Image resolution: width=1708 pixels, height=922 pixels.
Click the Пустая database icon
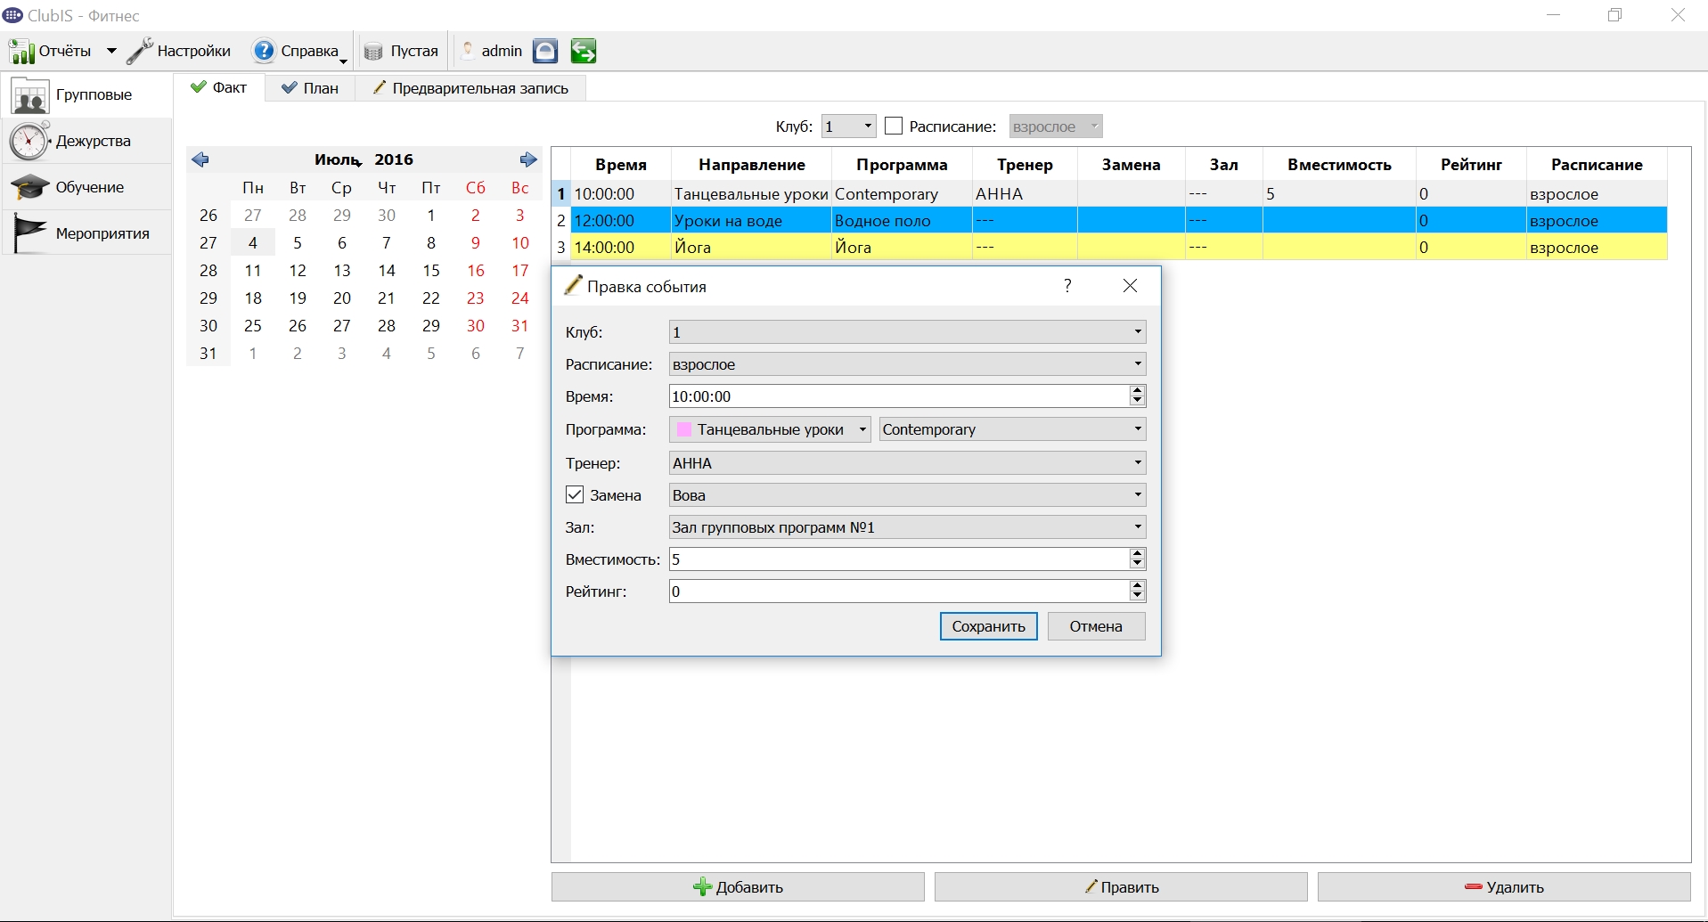pyautogui.click(x=373, y=52)
